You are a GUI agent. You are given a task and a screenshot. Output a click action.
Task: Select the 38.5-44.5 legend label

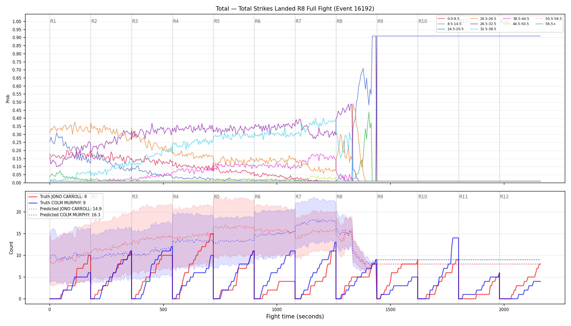[x=521, y=19]
